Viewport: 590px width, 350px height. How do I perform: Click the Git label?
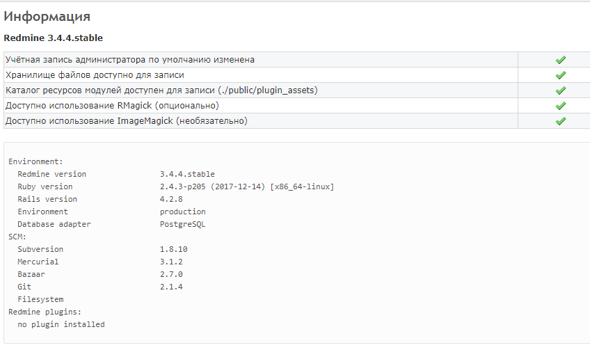click(x=24, y=287)
